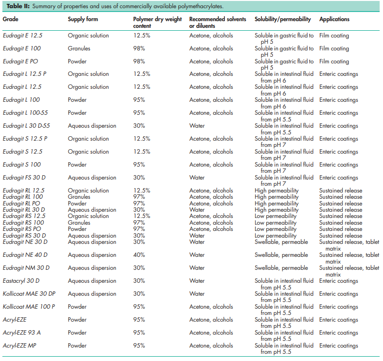
Task: Click the Eudragit NM 30 D grade
Action: 25,268
